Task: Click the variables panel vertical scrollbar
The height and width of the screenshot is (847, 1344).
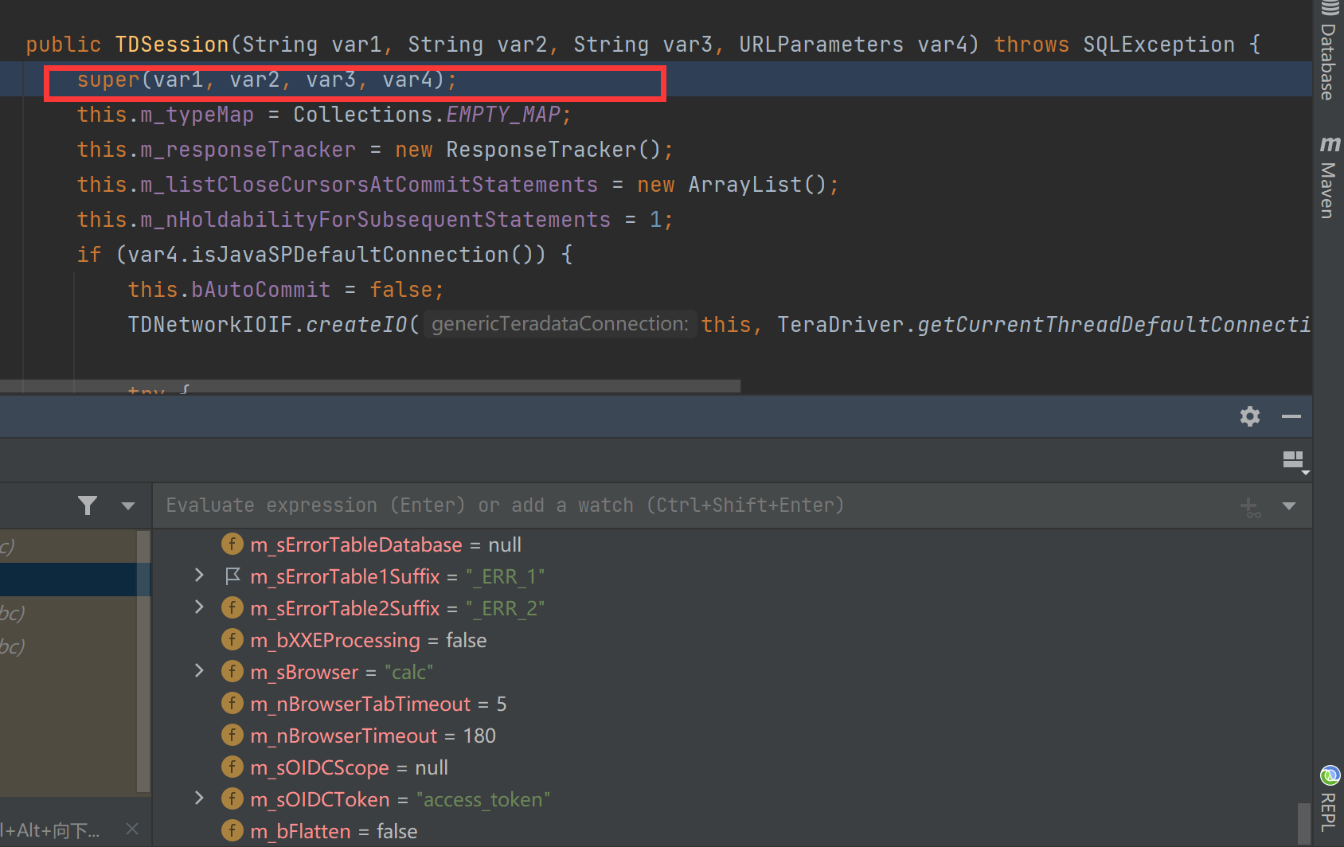Action: [1303, 824]
